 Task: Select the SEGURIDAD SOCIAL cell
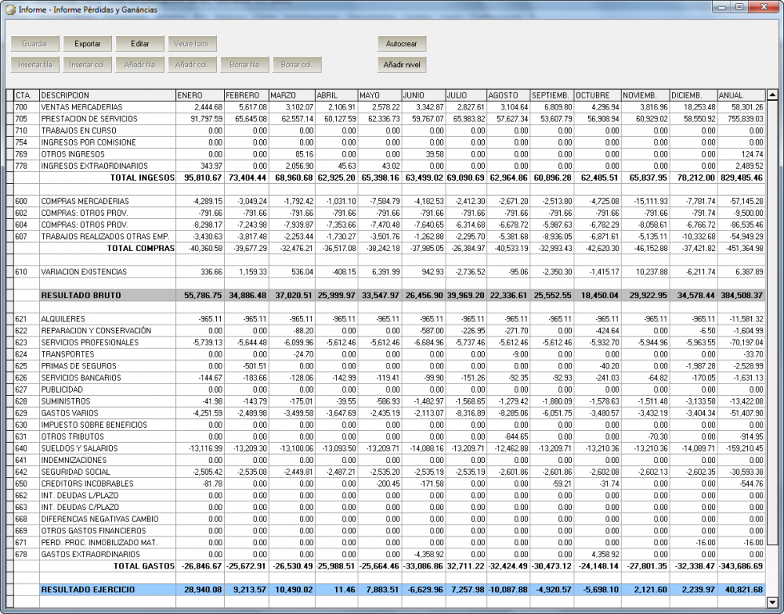pos(107,472)
